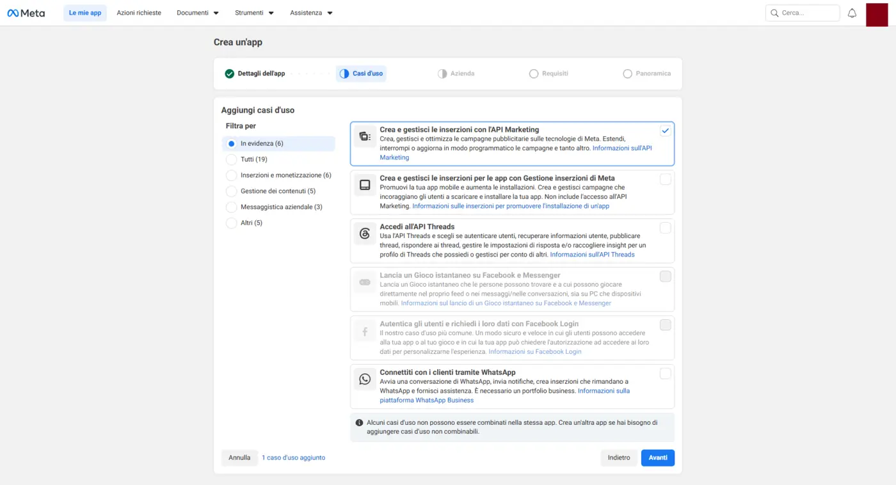Check the Facebook Login use case checkbox
The width and height of the screenshot is (896, 485).
pos(666,325)
